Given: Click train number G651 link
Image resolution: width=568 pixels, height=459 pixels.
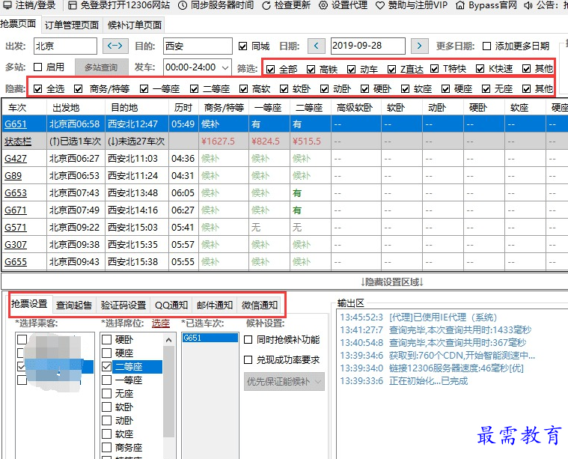Looking at the screenshot, I should (x=16, y=124).
